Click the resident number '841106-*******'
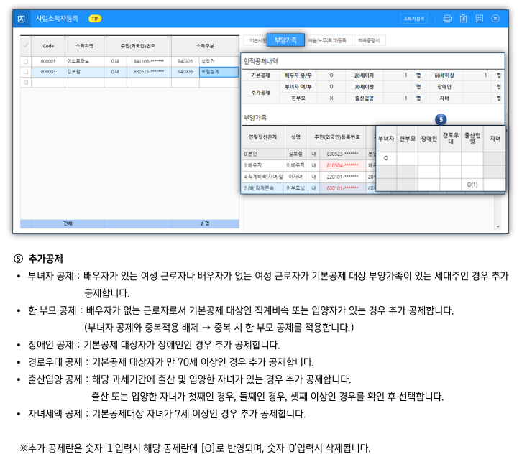The width and height of the screenshot is (527, 467). [149, 62]
